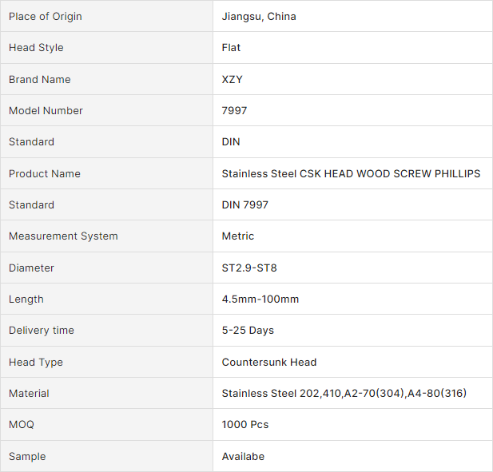Click the "Model Number" label
493x472 pixels.
coord(46,111)
